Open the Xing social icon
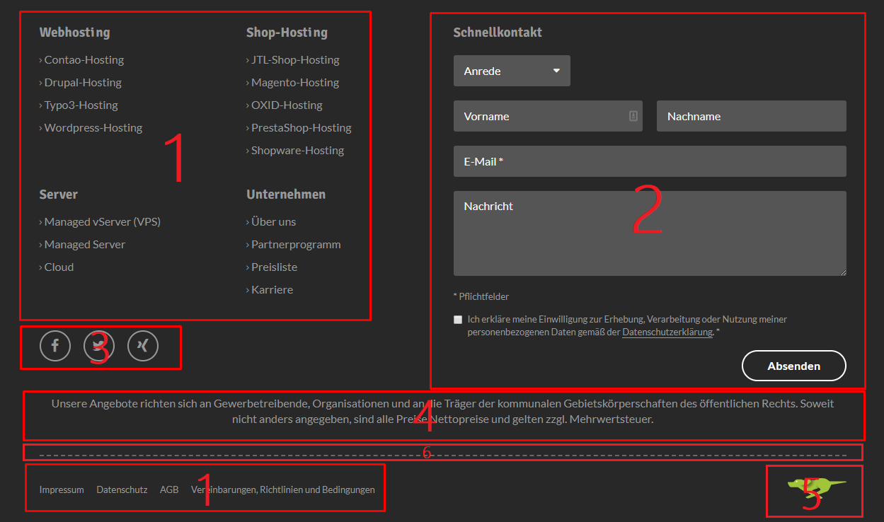This screenshot has height=522, width=884. [143, 346]
